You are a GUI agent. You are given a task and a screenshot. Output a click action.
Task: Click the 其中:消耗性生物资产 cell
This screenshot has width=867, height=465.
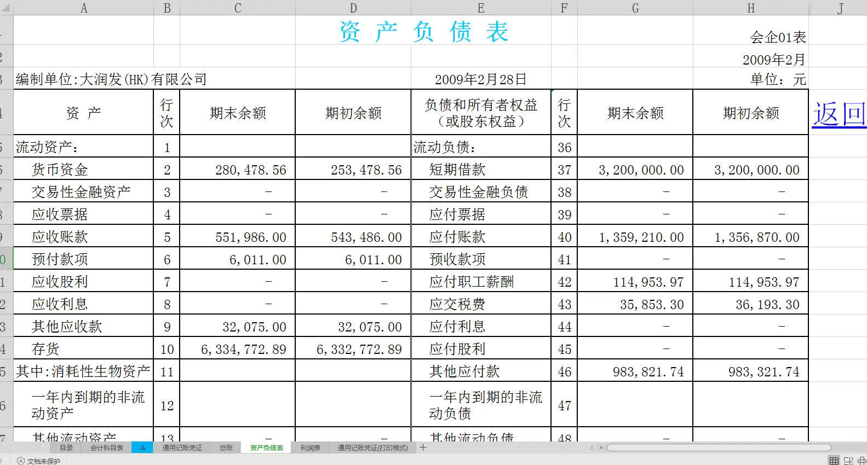click(x=84, y=371)
